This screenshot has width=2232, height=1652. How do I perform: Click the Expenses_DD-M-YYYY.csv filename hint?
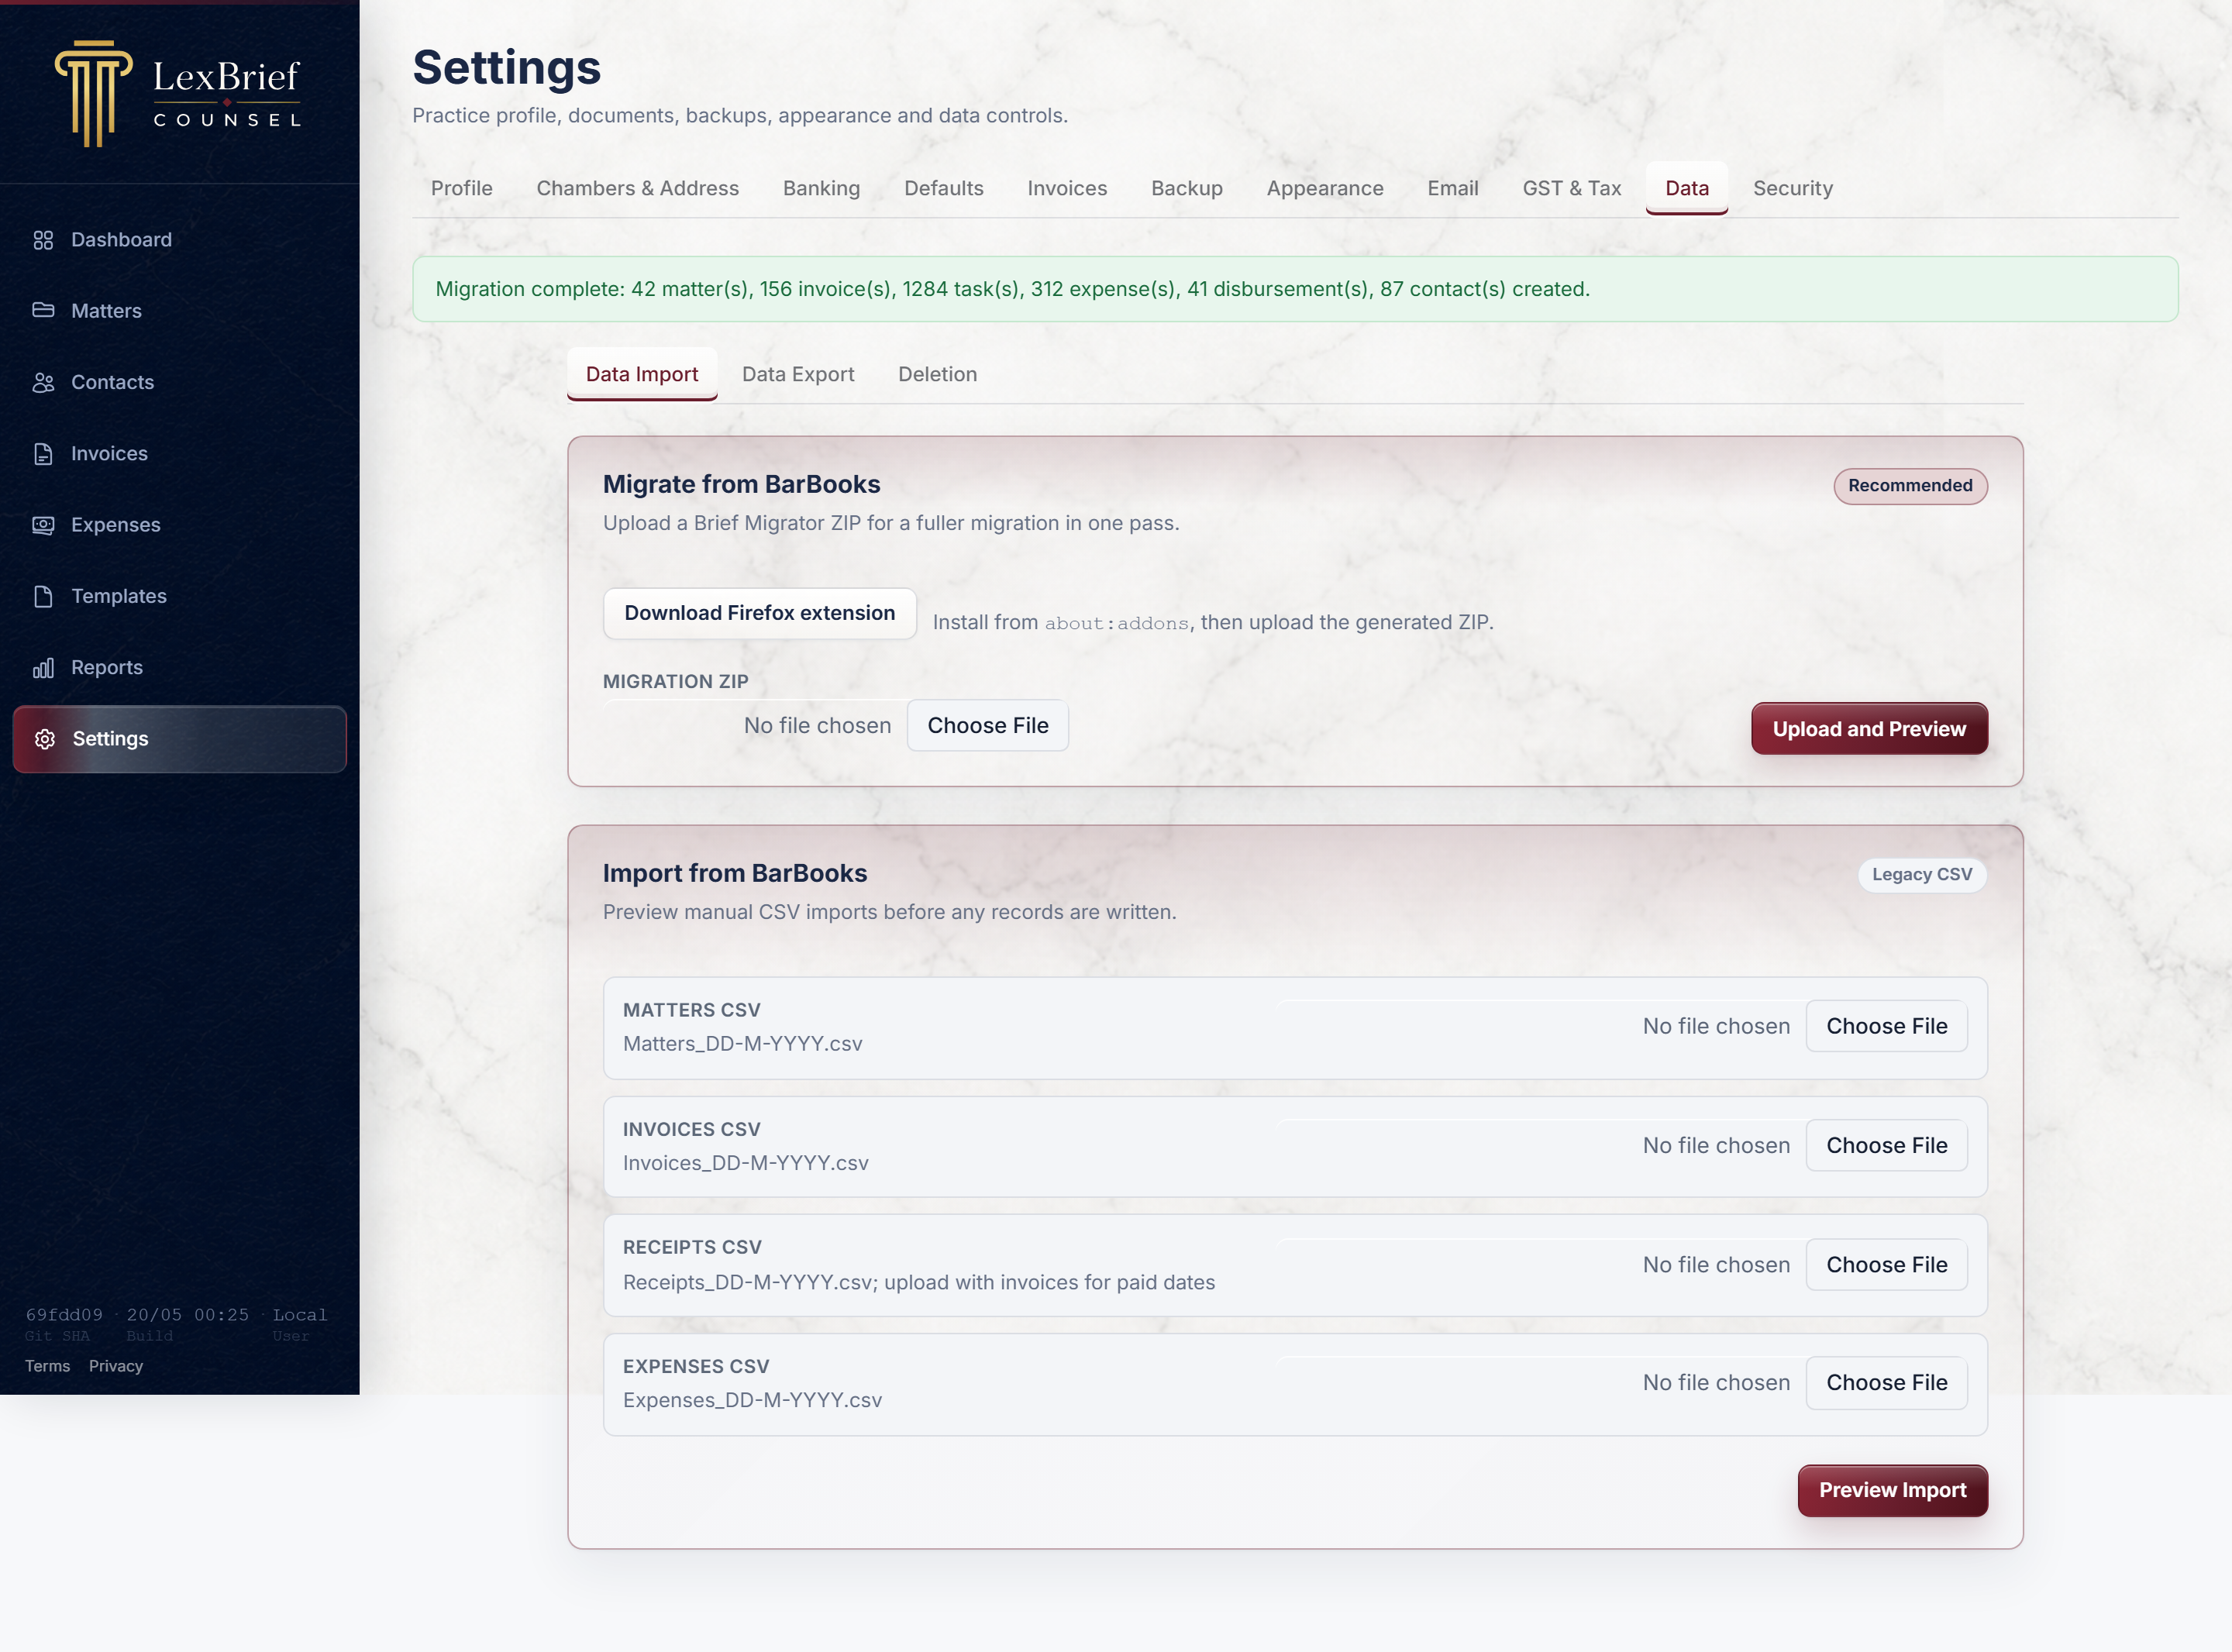click(753, 1401)
